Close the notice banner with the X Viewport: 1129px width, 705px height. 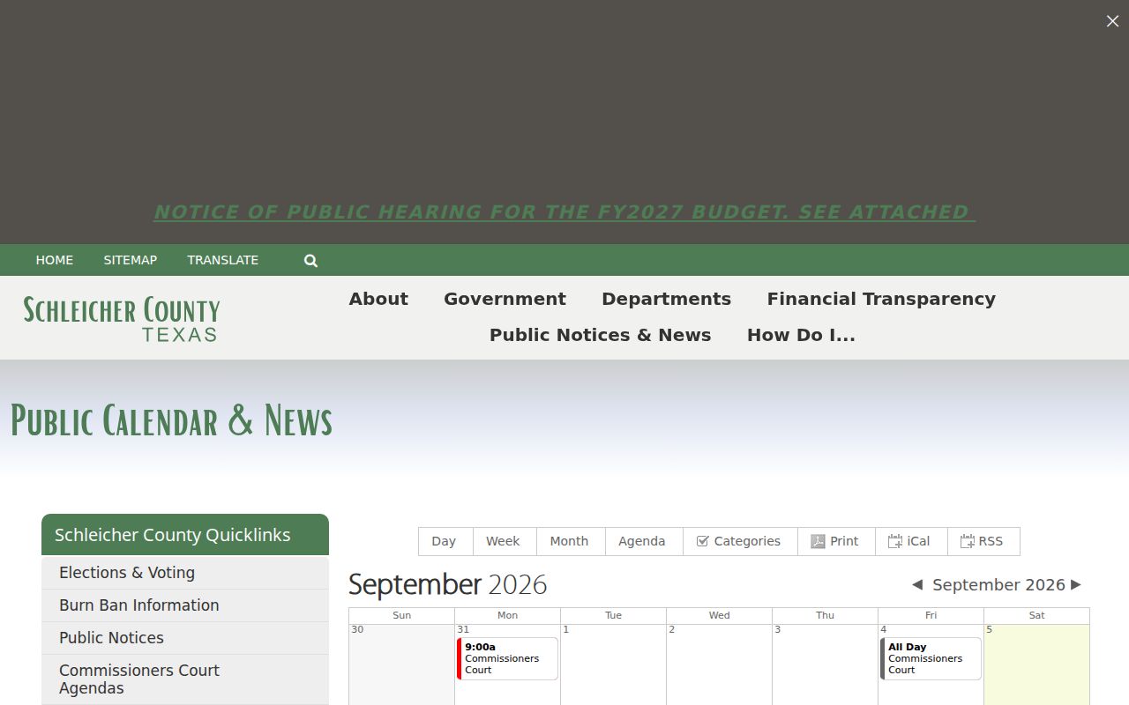click(x=1112, y=21)
